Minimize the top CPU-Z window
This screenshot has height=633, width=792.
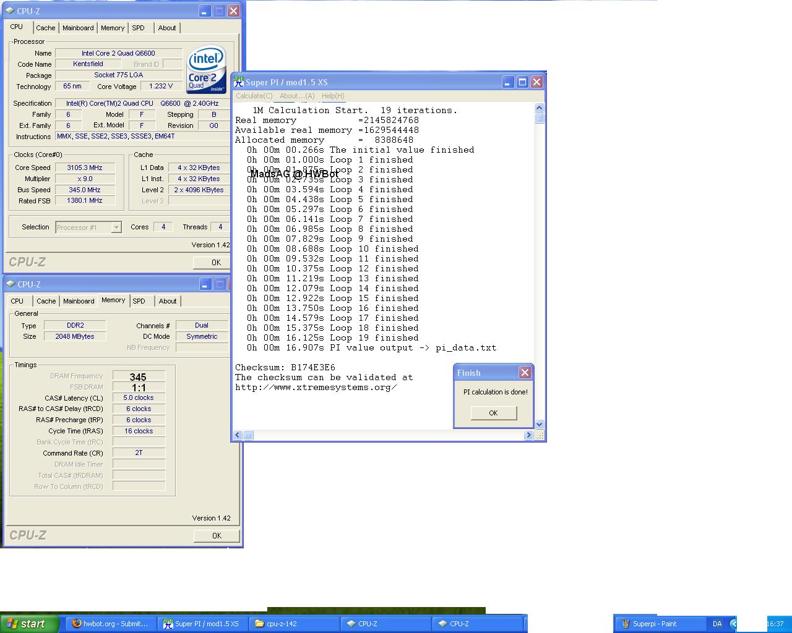(x=205, y=11)
